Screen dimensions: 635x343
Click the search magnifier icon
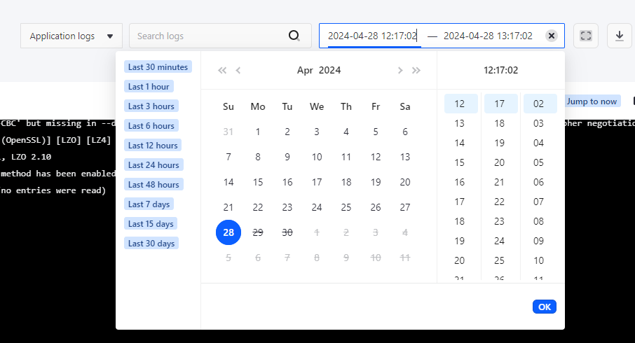click(x=294, y=36)
